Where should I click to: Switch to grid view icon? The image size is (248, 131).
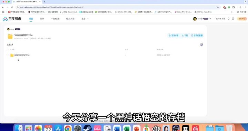pyautogui.click(x=201, y=45)
